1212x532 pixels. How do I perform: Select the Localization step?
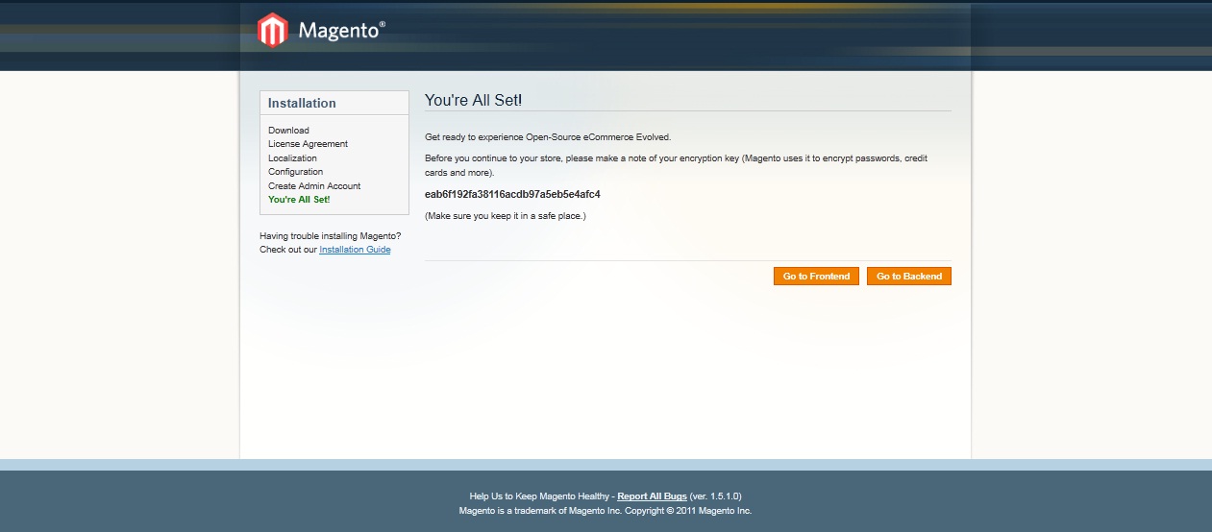[292, 158]
